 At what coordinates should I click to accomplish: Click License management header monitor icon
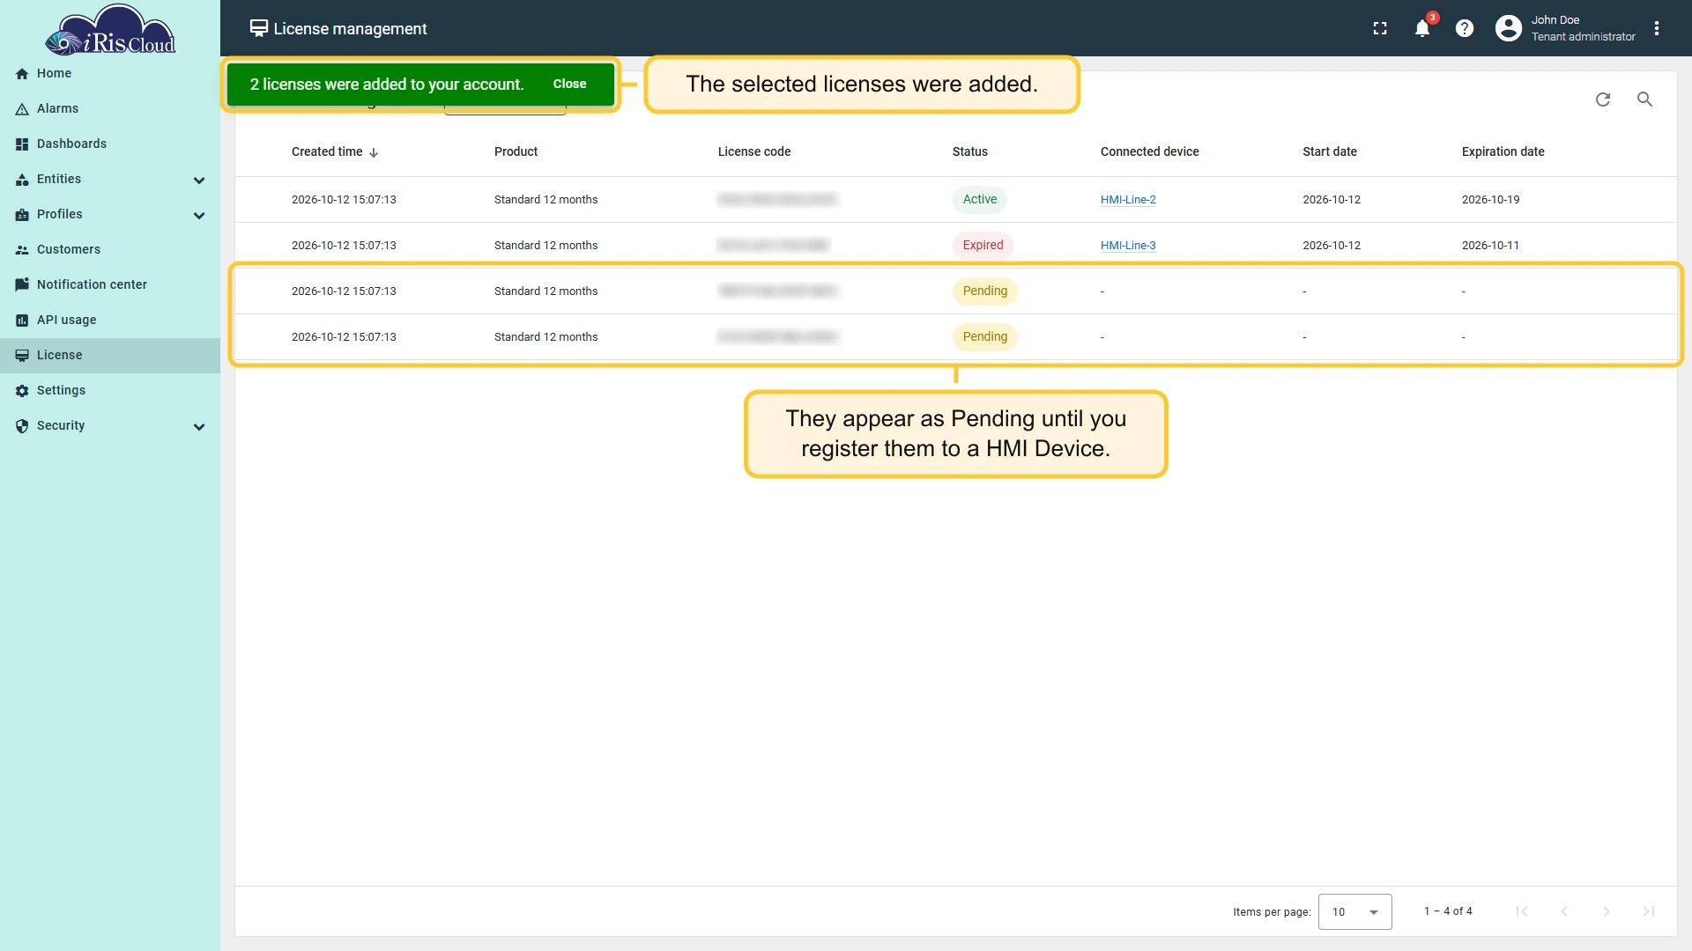258,28
